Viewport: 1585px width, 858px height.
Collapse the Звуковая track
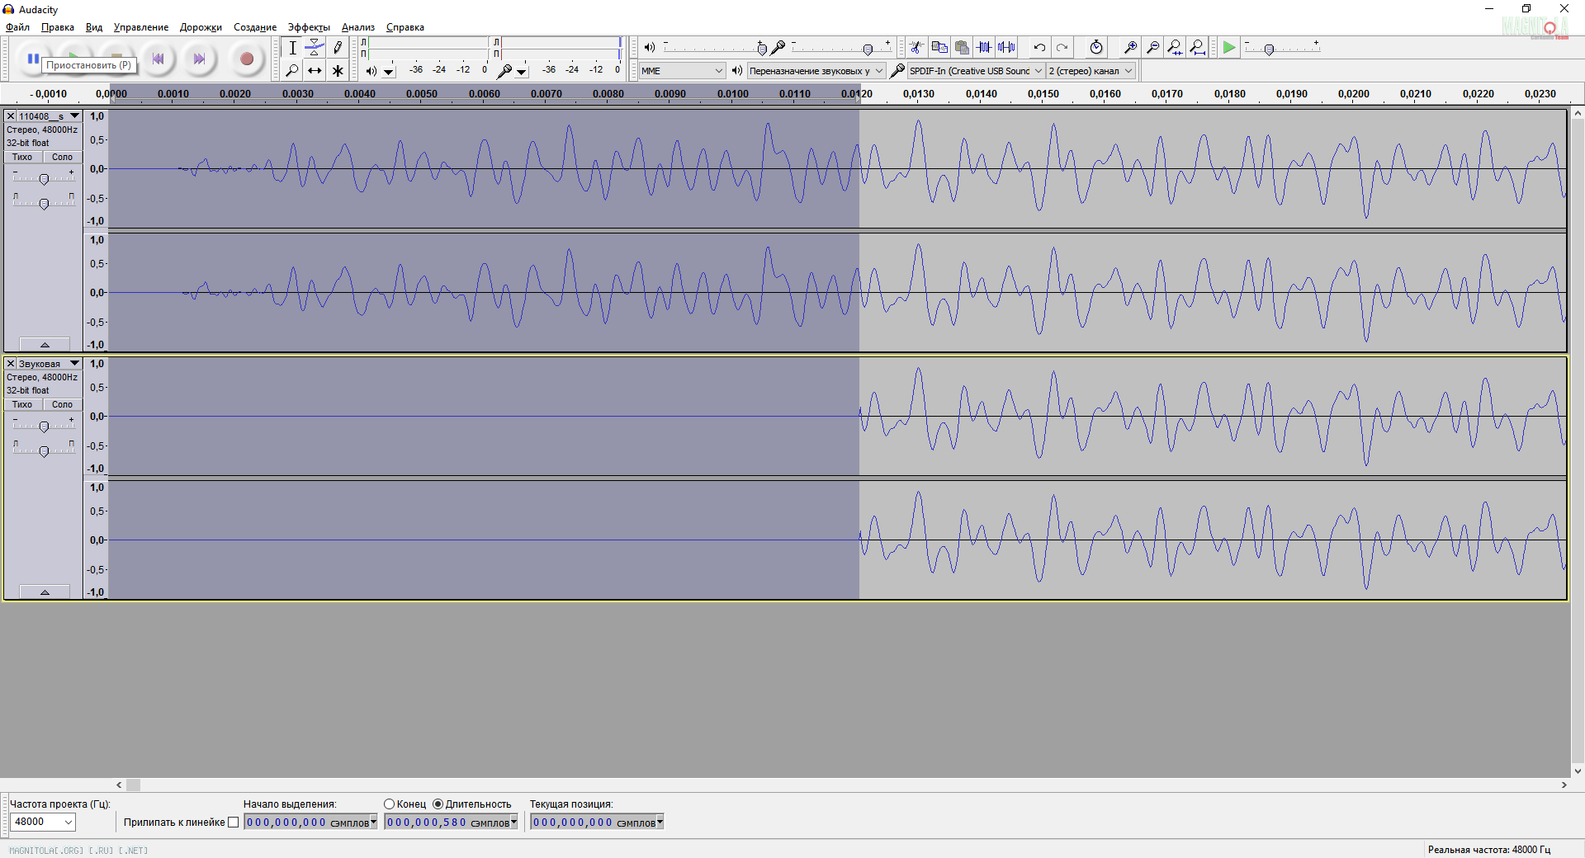tap(45, 592)
